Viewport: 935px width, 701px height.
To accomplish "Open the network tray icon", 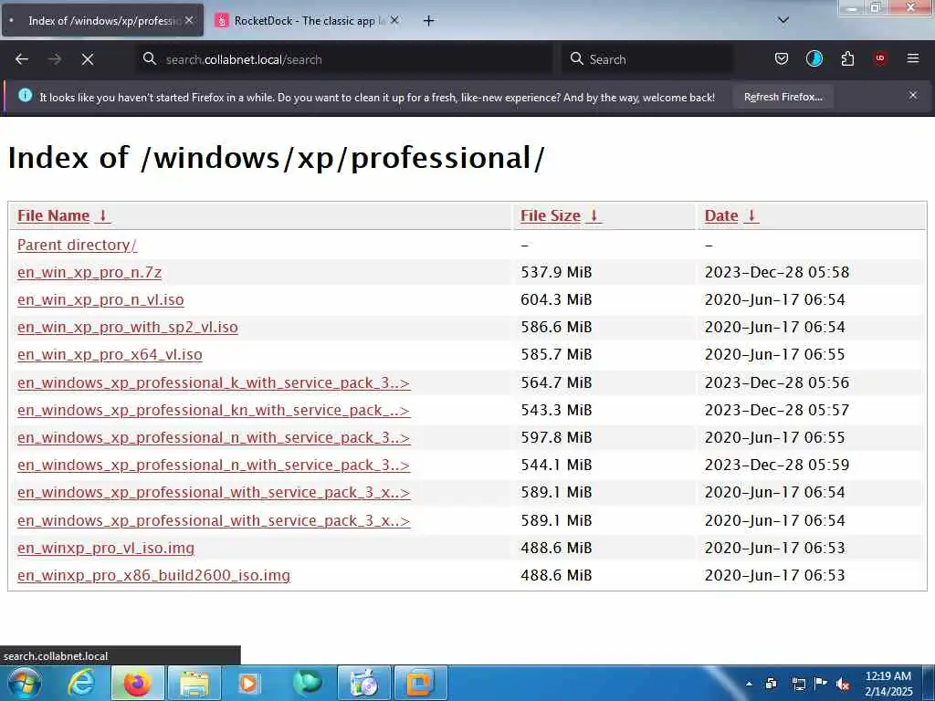I will (798, 685).
